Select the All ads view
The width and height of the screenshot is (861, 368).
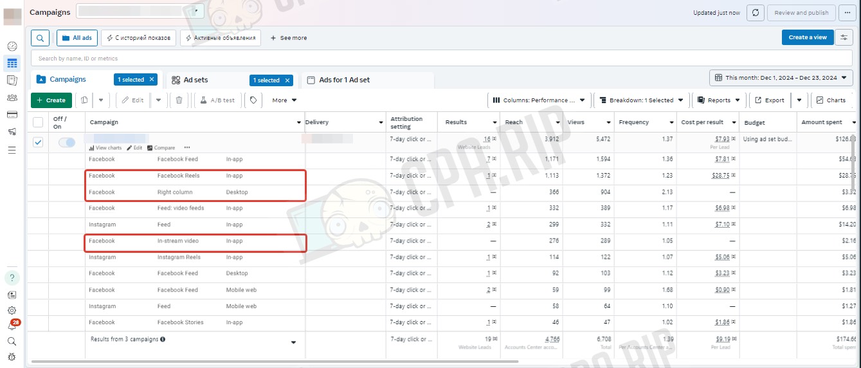pos(77,38)
